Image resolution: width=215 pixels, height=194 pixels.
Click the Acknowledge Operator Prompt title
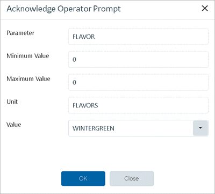click(x=64, y=9)
